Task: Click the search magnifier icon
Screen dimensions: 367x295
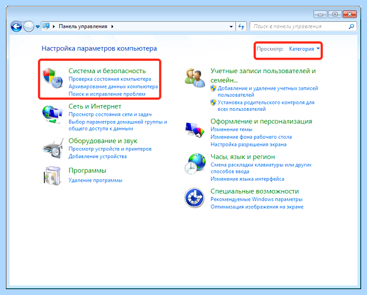Action: pos(352,27)
